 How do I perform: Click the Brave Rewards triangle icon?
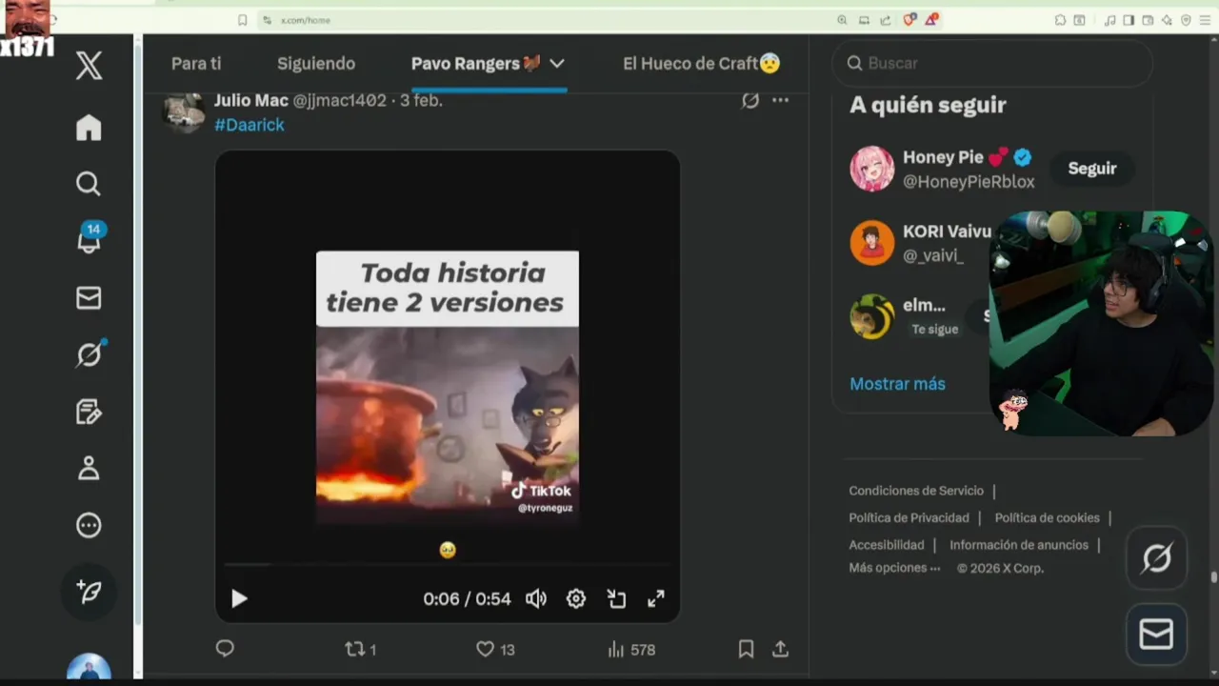click(931, 20)
